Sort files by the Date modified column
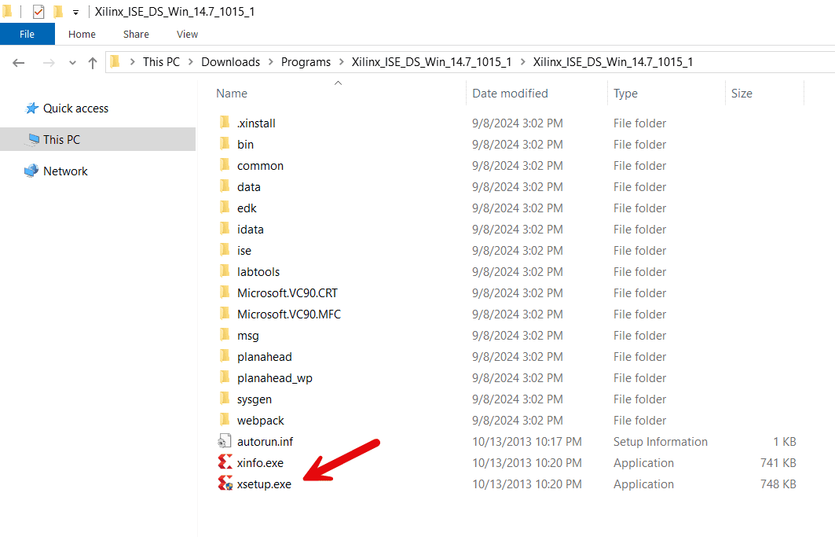 (510, 93)
